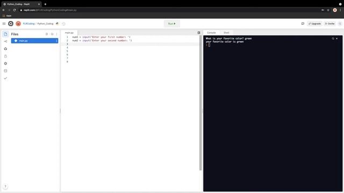Screen dimensions: 344x193
Task: Reload the browser page
Action: tap(15, 10)
